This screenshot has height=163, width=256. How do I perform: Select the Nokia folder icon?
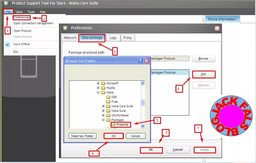(103, 92)
